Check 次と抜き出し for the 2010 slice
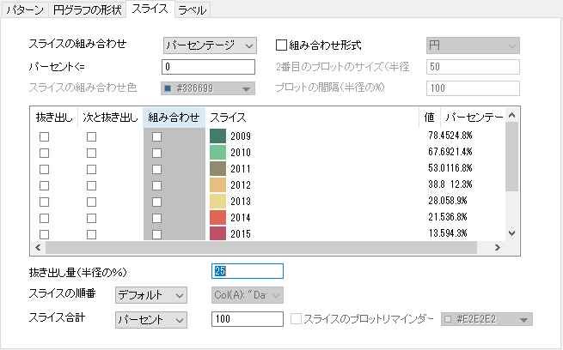This screenshot has width=563, height=350. pyautogui.click(x=92, y=153)
